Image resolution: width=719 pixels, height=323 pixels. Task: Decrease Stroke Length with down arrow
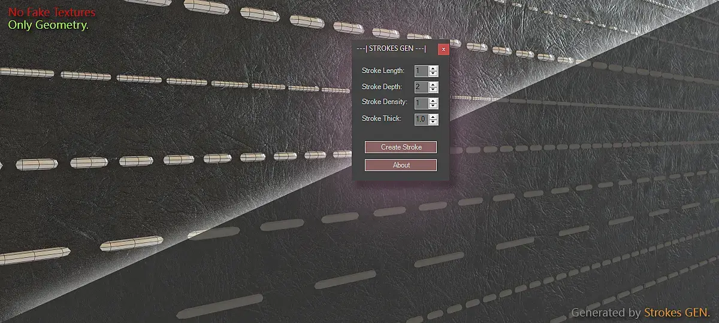pos(433,74)
